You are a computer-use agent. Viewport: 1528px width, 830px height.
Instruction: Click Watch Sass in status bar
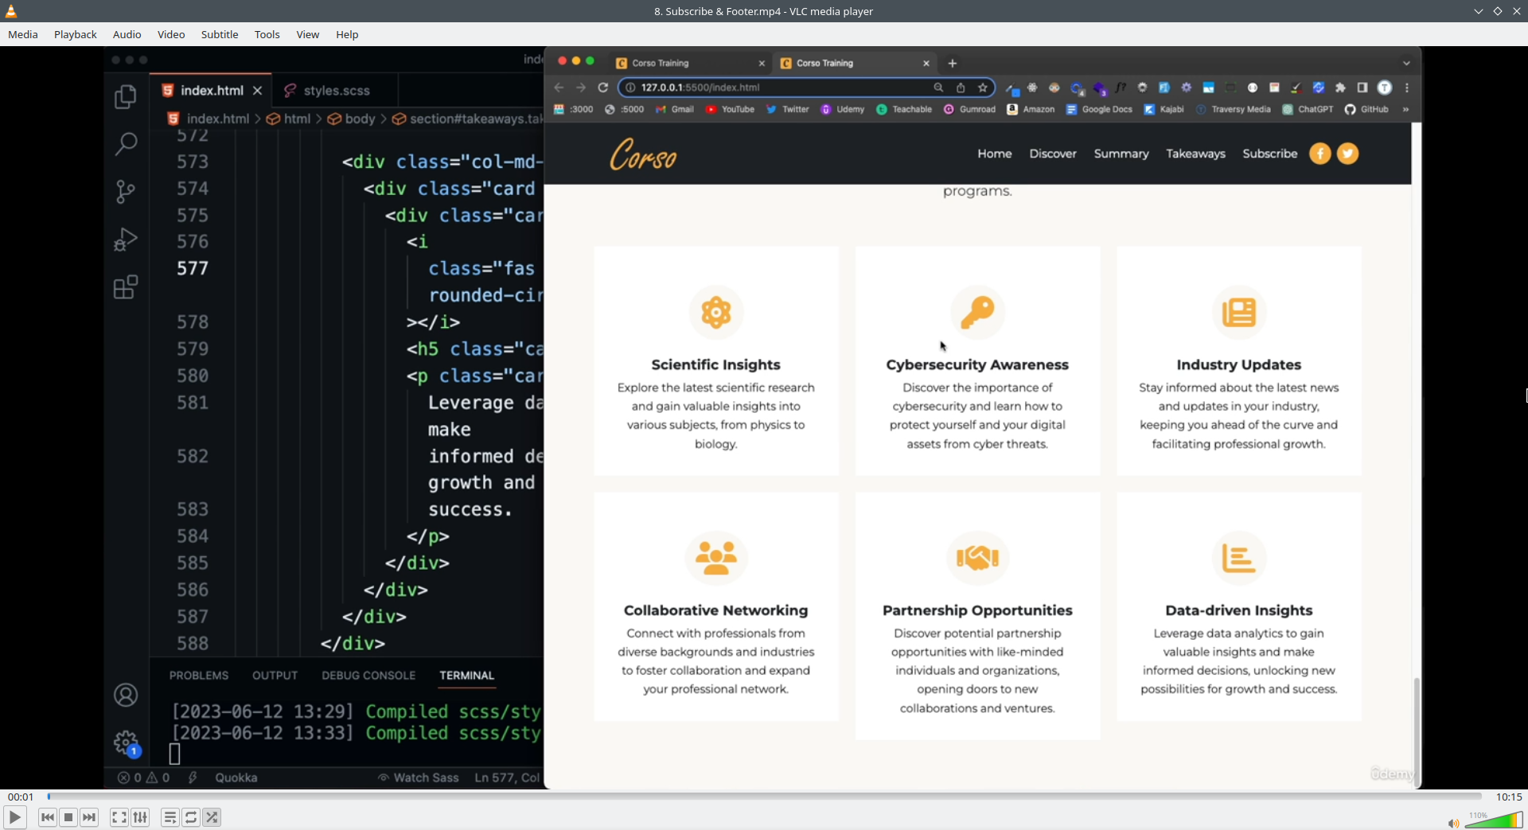coord(419,777)
